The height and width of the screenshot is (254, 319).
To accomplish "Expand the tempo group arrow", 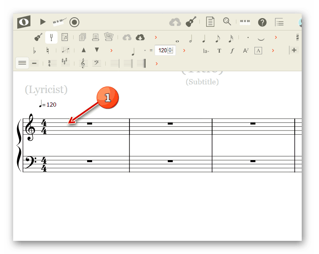I will coord(184,51).
